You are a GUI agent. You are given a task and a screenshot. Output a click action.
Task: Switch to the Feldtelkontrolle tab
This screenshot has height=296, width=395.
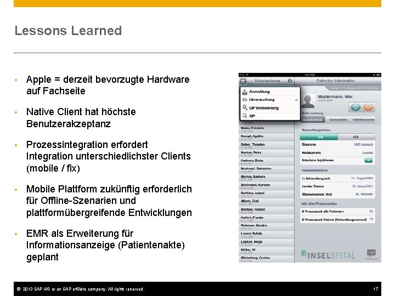(363, 120)
